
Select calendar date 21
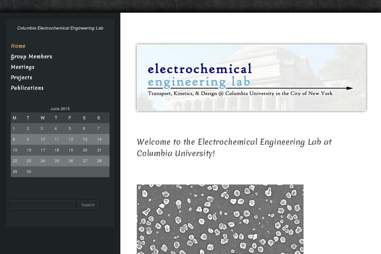pyautogui.click(x=99, y=150)
